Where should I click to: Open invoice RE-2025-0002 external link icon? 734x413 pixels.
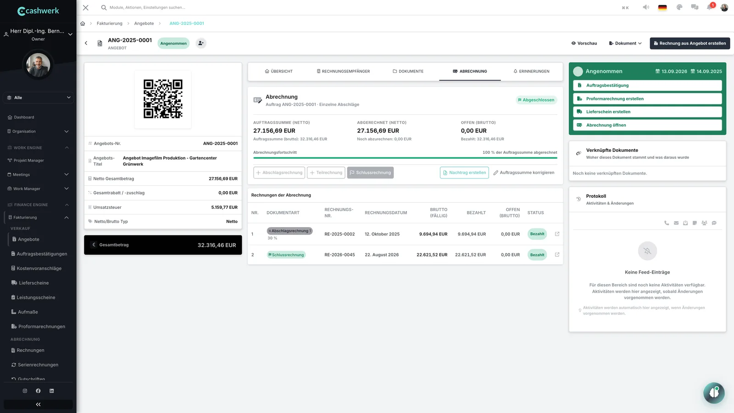[557, 234]
